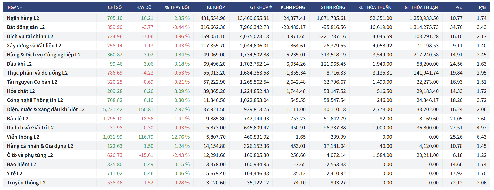494x190 pixels.
Task: Sort by KLNN RÒNG column
Action: click(293, 7)
